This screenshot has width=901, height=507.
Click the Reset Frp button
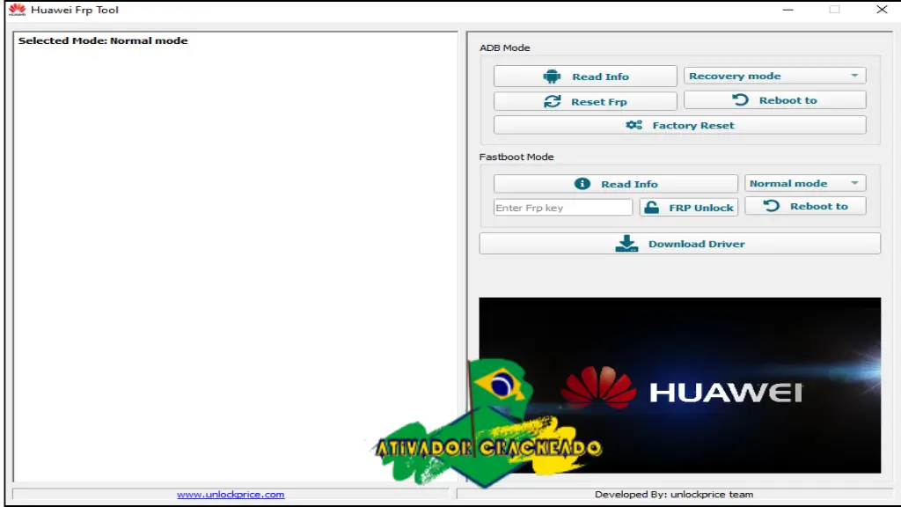pyautogui.click(x=585, y=102)
